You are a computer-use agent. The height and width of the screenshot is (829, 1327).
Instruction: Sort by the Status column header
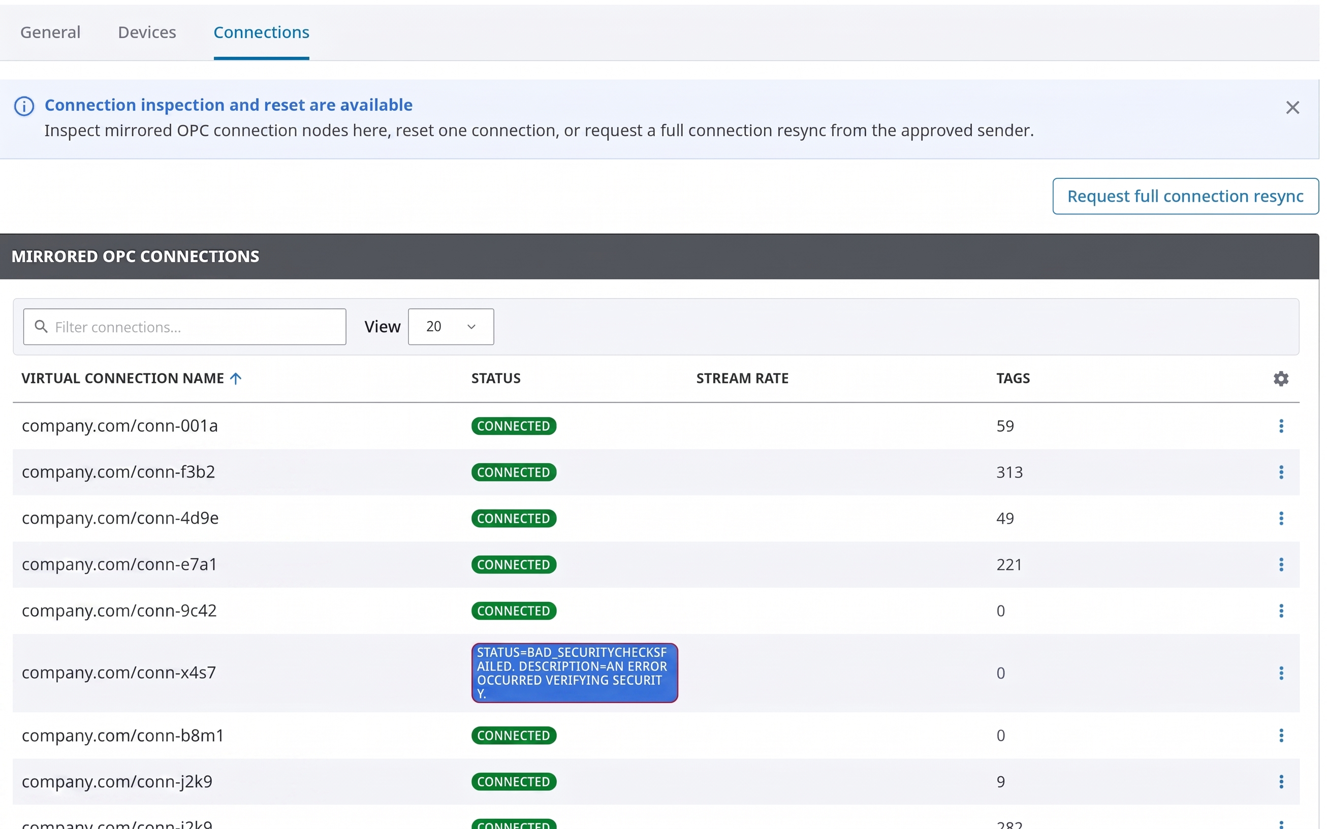tap(496, 378)
